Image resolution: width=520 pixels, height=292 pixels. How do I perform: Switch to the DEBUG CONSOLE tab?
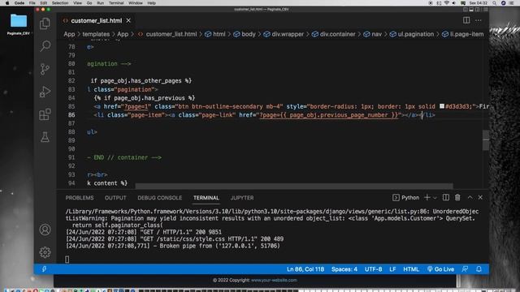pos(159,198)
